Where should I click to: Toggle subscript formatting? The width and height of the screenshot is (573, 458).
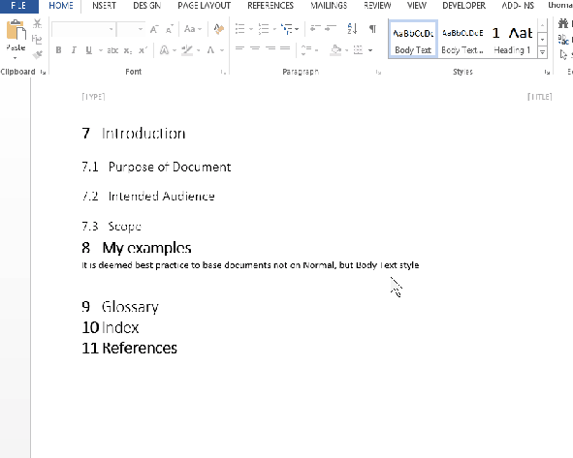coord(128,50)
